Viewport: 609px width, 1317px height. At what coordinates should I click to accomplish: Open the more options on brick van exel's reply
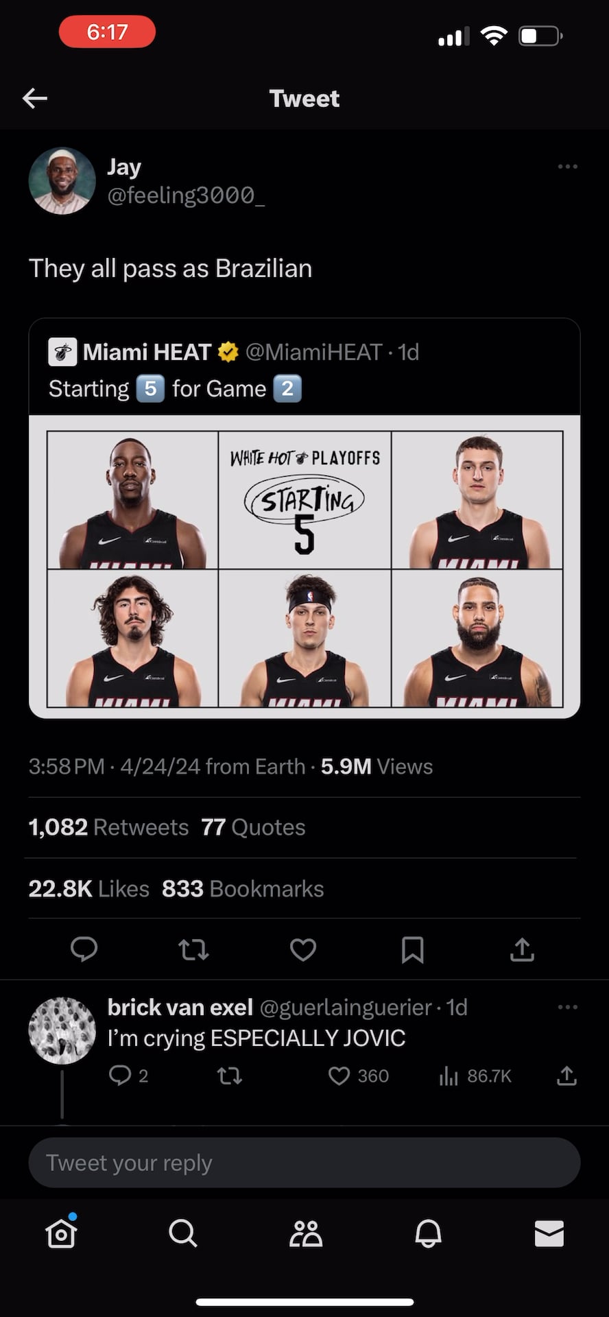coord(567,1007)
